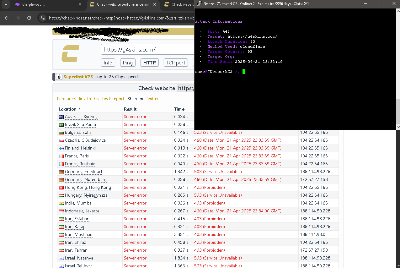This screenshot has height=268, width=400.
Task: Open the Superfast VPS ad link
Action: coord(78,77)
